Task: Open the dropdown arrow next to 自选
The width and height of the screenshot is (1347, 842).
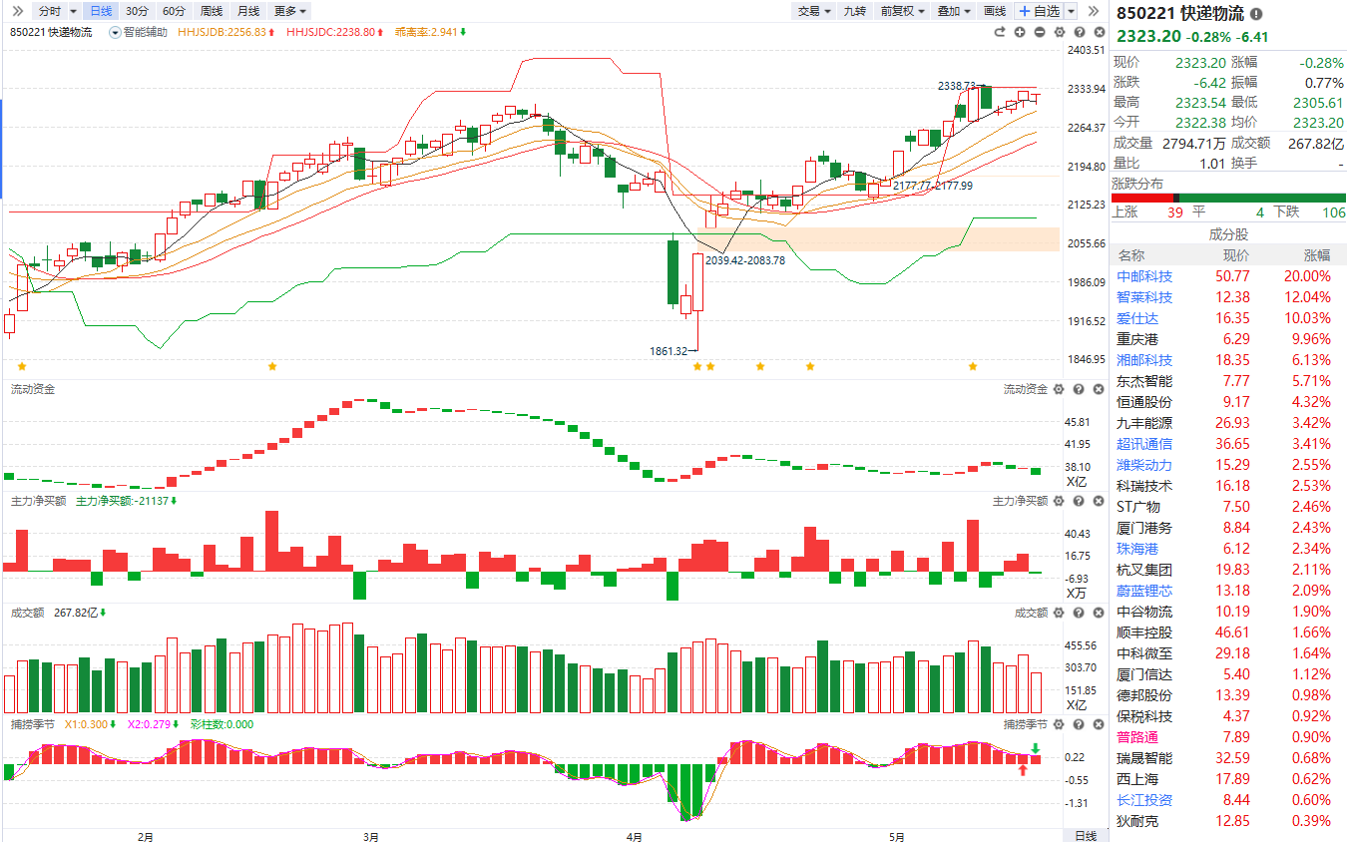Action: click(x=1072, y=11)
